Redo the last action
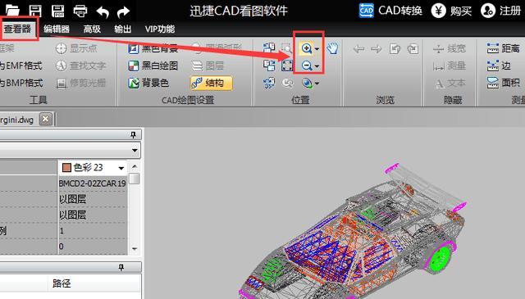525x299 pixels. click(123, 12)
